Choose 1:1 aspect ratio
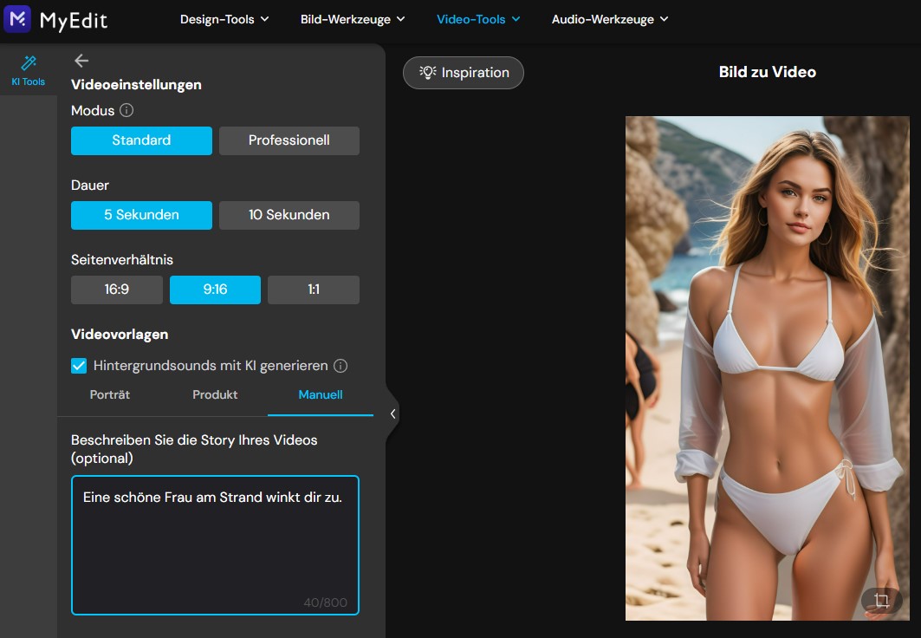The height and width of the screenshot is (638, 921). [314, 290]
